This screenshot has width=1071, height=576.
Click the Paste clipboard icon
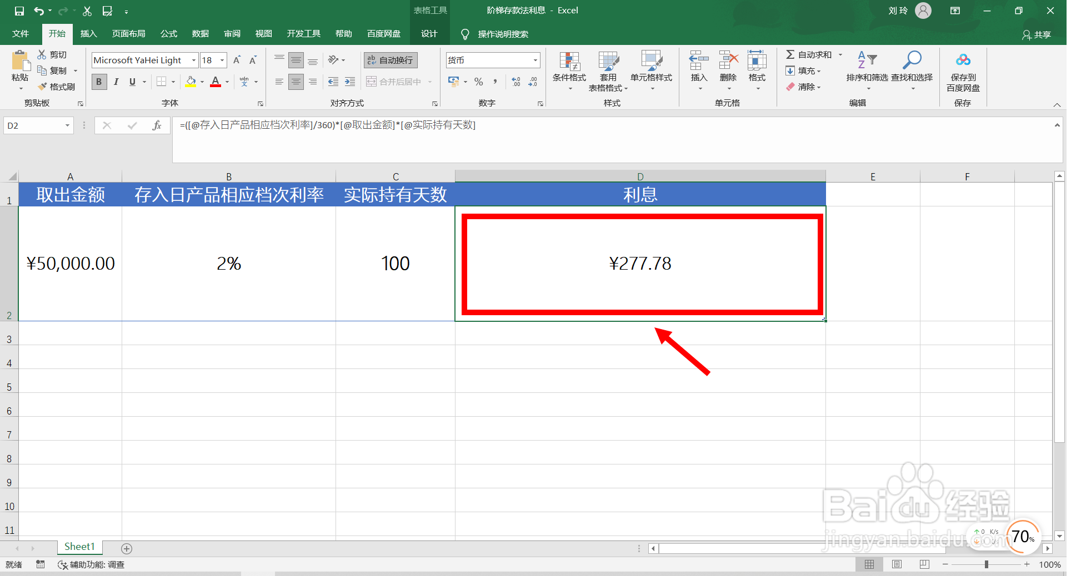pyautogui.click(x=20, y=61)
